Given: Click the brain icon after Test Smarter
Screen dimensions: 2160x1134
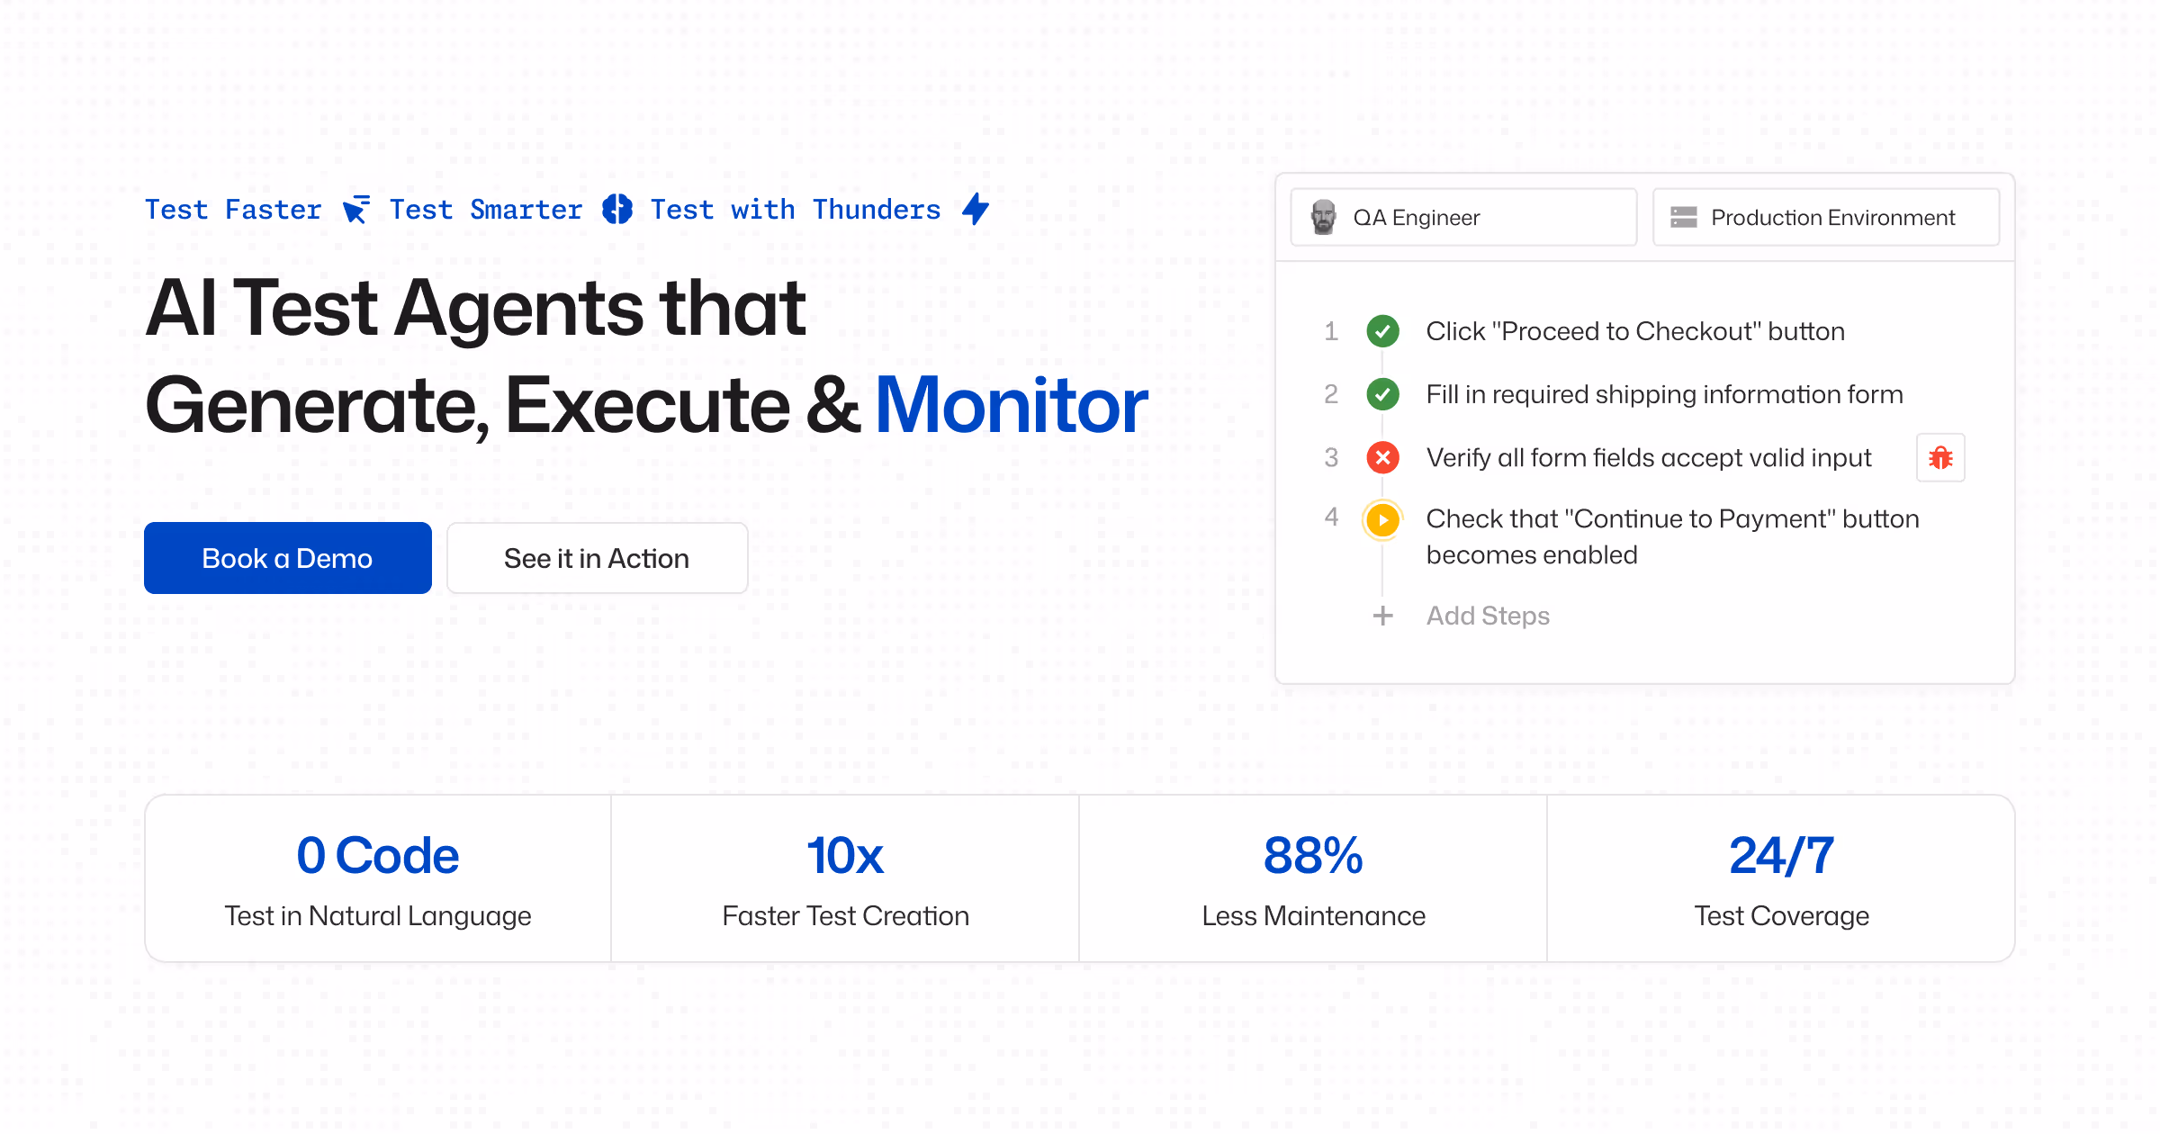Looking at the screenshot, I should point(617,210).
